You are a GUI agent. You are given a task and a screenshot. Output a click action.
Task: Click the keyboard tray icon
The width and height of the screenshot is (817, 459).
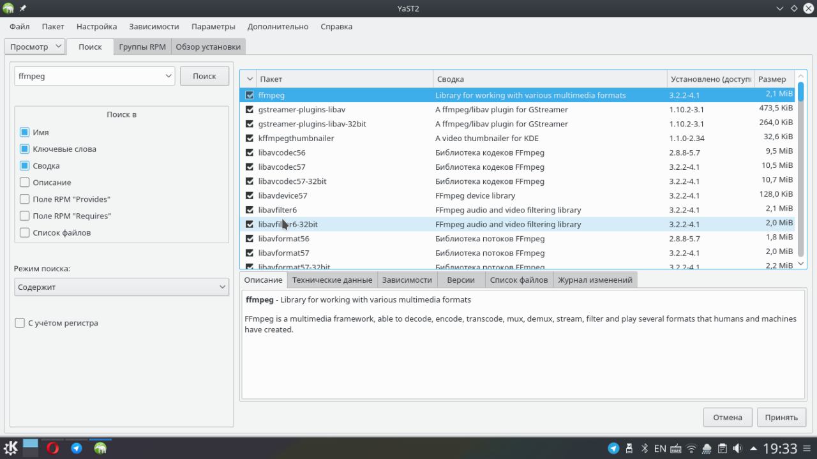[x=676, y=448]
